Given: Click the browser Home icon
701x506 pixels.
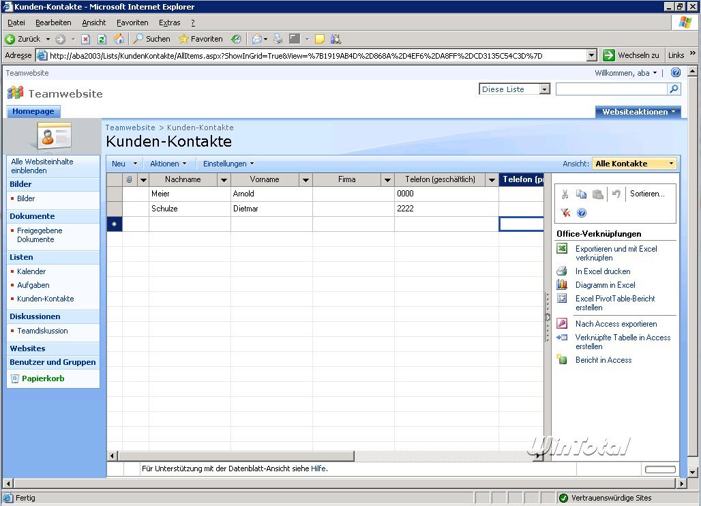Looking at the screenshot, I should (x=119, y=39).
